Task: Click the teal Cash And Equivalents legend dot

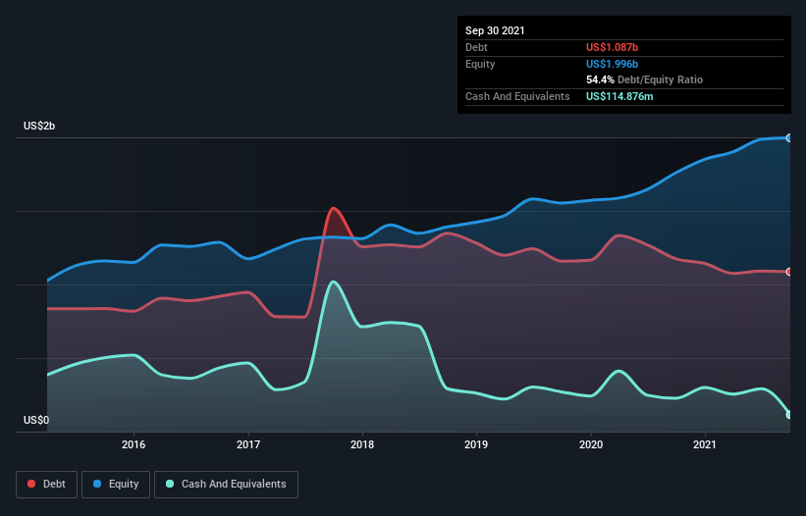Action: pyautogui.click(x=170, y=484)
